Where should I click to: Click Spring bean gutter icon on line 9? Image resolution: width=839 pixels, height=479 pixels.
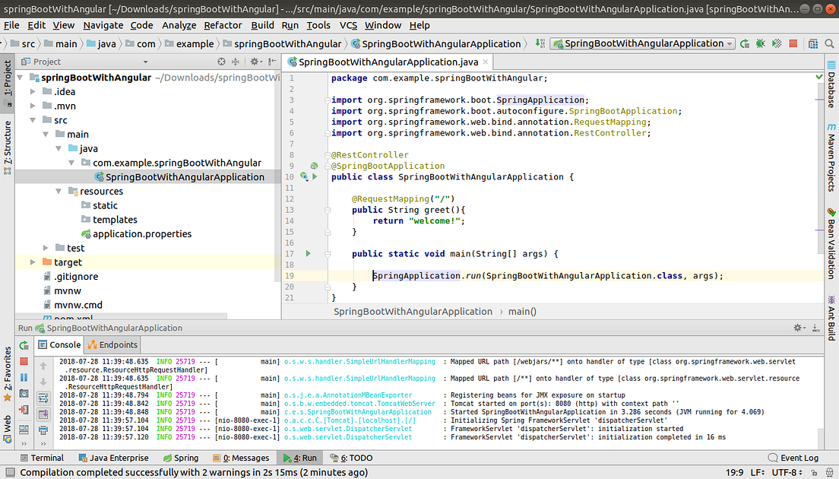314,166
